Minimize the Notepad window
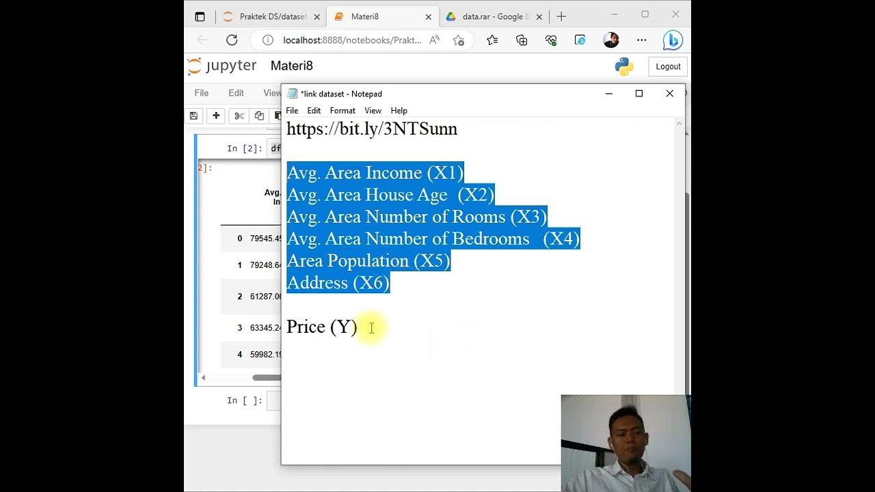Image resolution: width=875 pixels, height=492 pixels. [x=608, y=94]
